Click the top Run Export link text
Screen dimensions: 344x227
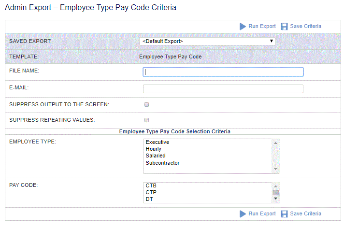click(x=262, y=26)
